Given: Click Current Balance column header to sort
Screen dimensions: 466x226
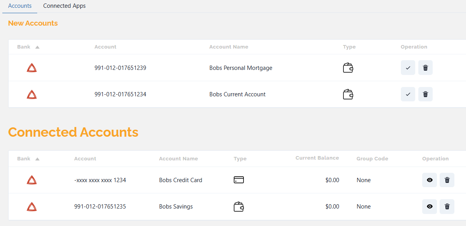Looking at the screenshot, I should (317, 158).
